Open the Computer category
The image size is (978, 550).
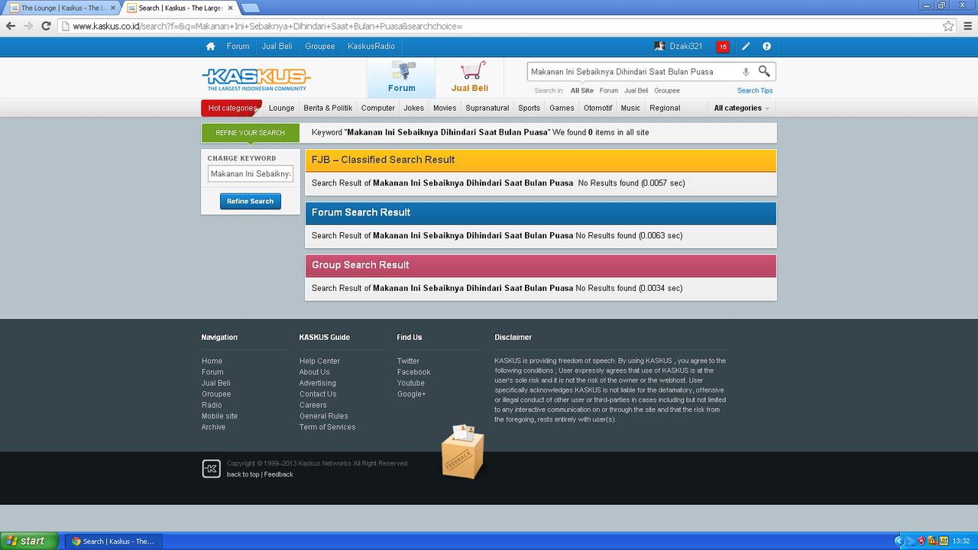tap(378, 108)
